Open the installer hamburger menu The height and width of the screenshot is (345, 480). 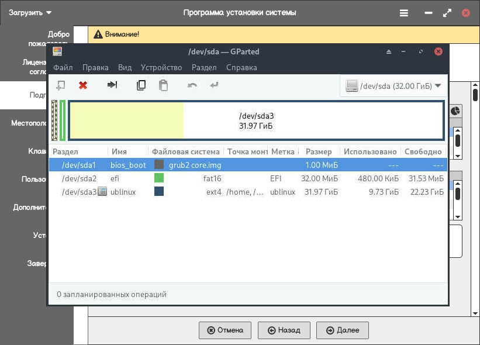pyautogui.click(x=404, y=12)
